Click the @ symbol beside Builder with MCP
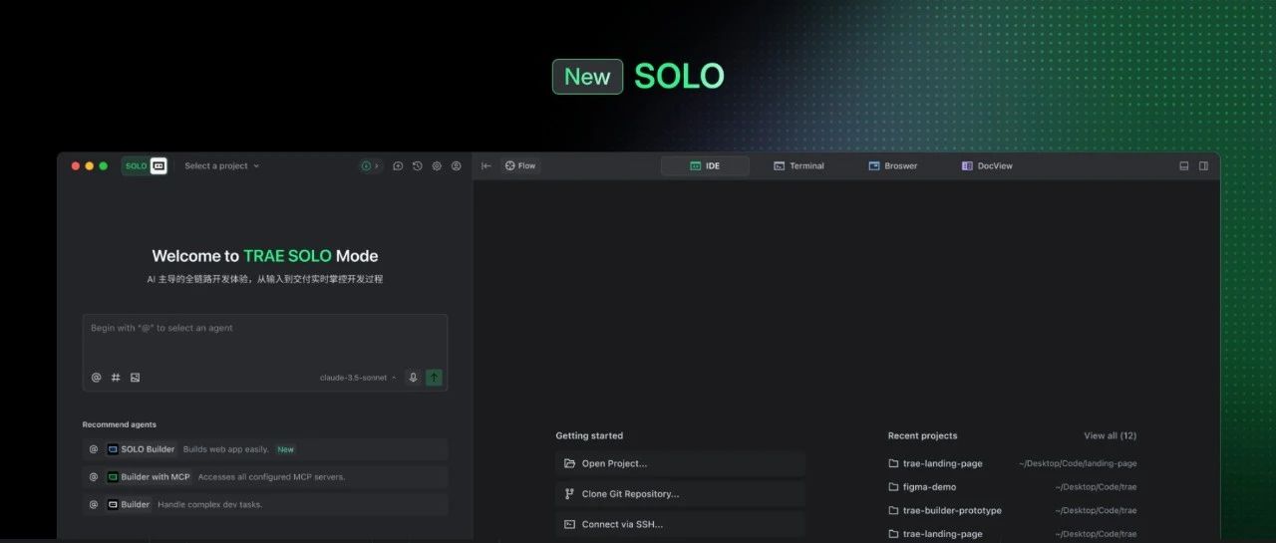 94,477
